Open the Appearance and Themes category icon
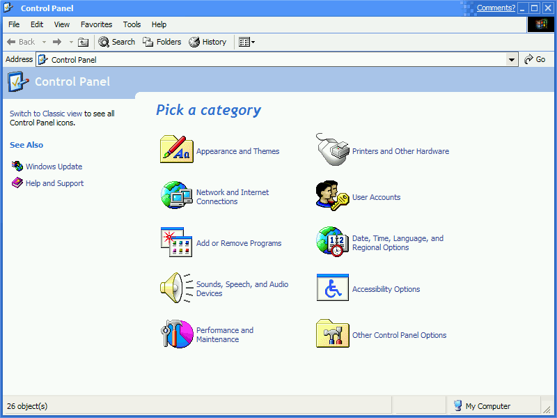This screenshot has height=418, width=557. coord(177,149)
